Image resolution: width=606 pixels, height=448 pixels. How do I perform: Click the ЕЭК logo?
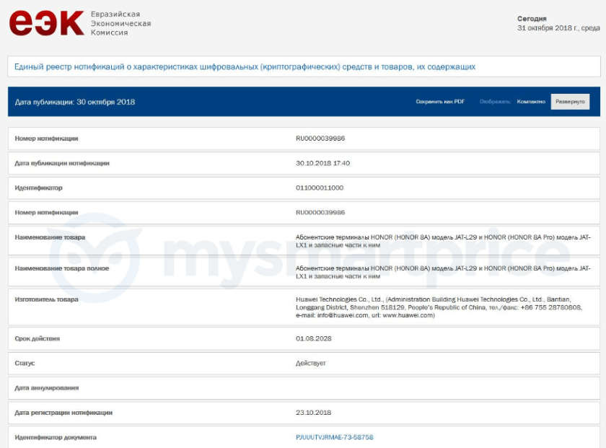coord(46,23)
